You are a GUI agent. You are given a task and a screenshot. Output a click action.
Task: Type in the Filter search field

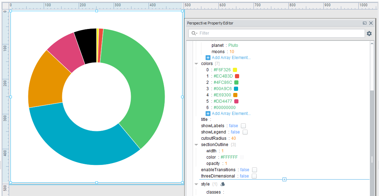(277, 33)
